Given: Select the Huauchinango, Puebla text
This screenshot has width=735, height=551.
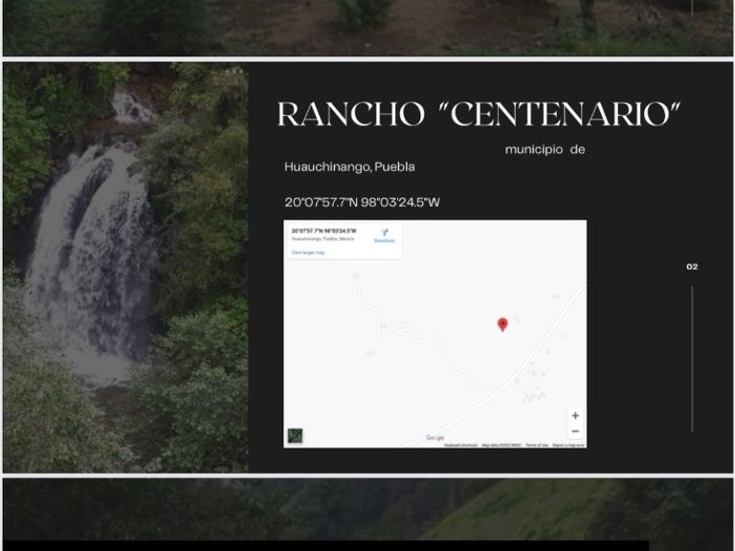Looking at the screenshot, I should (x=349, y=166).
